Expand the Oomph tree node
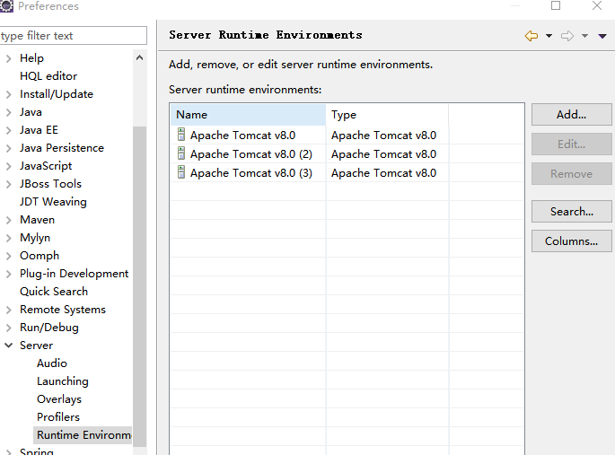 9,256
